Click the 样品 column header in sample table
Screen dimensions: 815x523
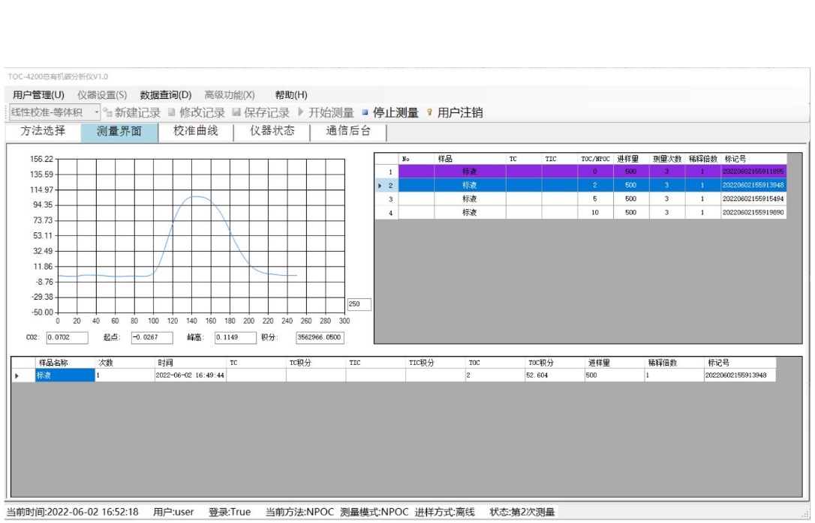[x=470, y=159]
